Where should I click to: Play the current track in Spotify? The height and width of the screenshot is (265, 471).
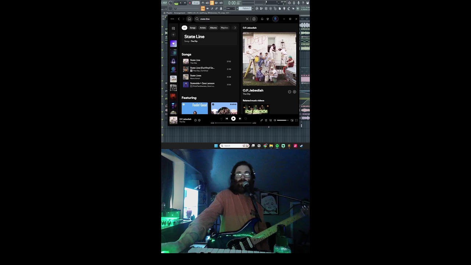pos(233,119)
